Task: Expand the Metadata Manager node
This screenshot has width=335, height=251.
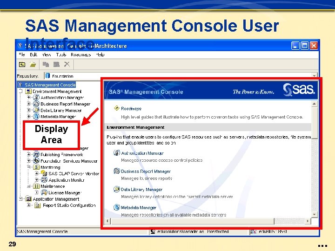Action: pyautogui.click(x=29, y=116)
